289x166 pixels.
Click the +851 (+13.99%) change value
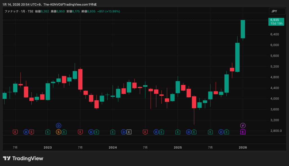pyautogui.click(x=108, y=11)
